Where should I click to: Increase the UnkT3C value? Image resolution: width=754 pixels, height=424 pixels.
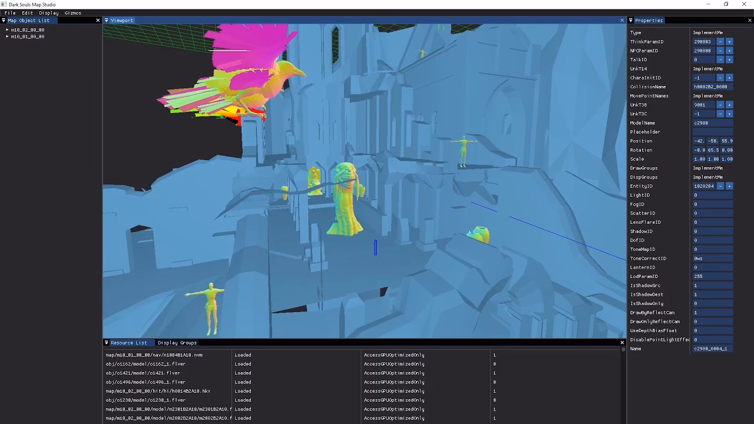pos(729,114)
